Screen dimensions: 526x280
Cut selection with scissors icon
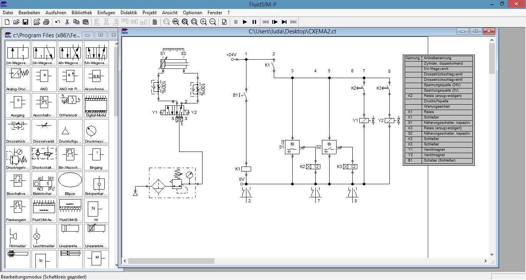67,22
